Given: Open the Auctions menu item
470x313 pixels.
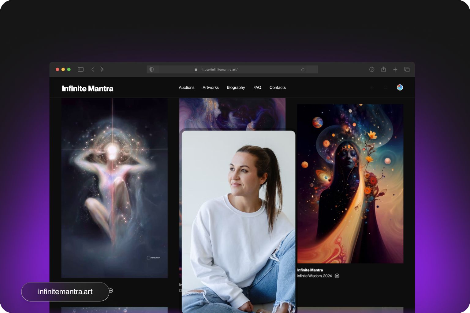Looking at the screenshot, I should (186, 87).
